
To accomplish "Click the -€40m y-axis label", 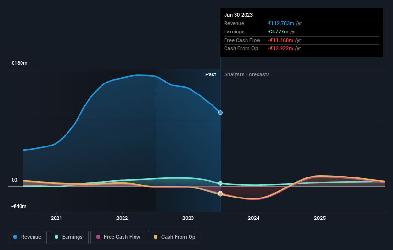I will [19, 206].
